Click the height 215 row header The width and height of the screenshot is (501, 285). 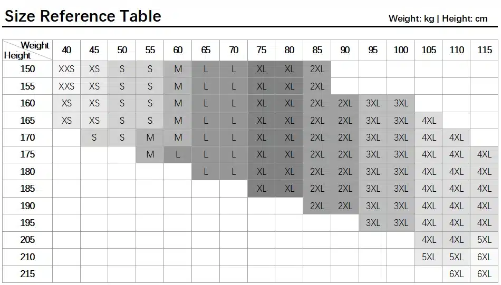27,274
